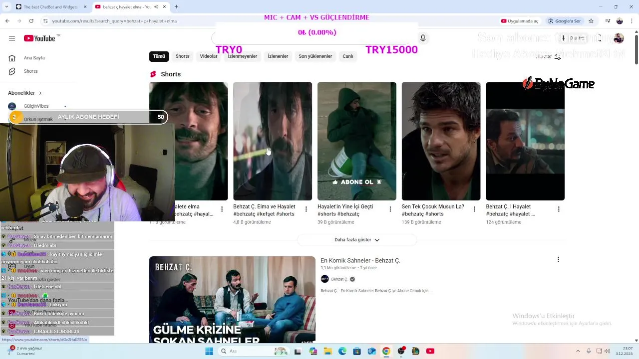Select the Son yüklenenler filter chip
This screenshot has width=639, height=359.
click(315, 56)
